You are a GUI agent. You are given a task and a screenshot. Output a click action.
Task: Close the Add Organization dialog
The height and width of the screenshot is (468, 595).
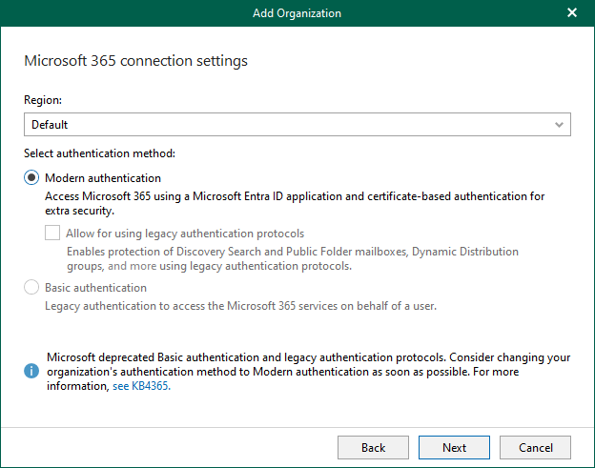click(572, 13)
